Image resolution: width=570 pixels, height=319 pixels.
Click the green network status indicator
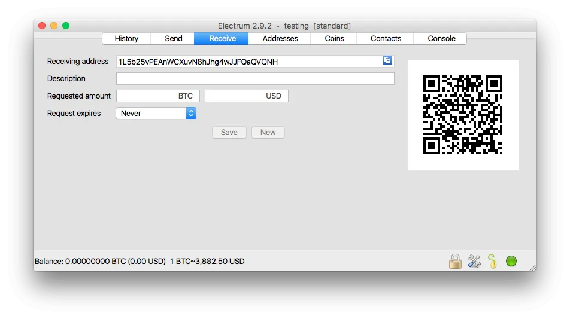click(511, 262)
